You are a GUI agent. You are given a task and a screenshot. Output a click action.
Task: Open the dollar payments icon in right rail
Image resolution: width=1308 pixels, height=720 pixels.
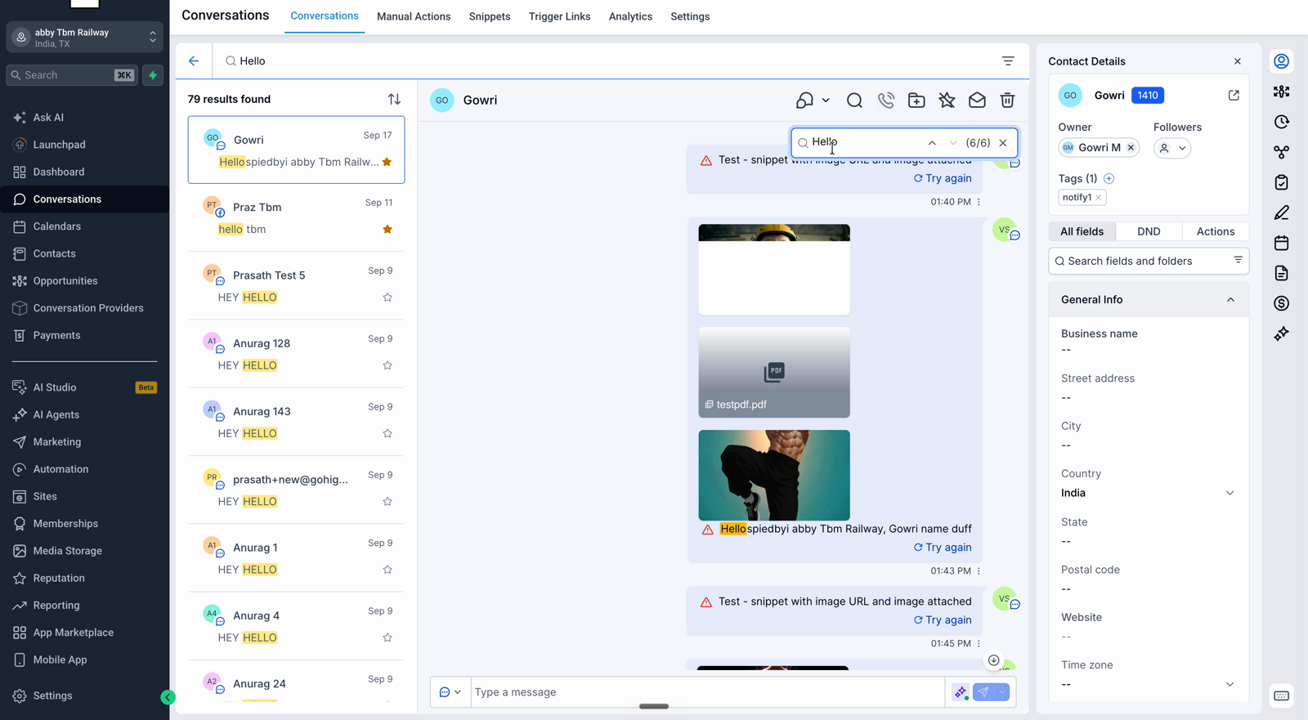coord(1281,303)
